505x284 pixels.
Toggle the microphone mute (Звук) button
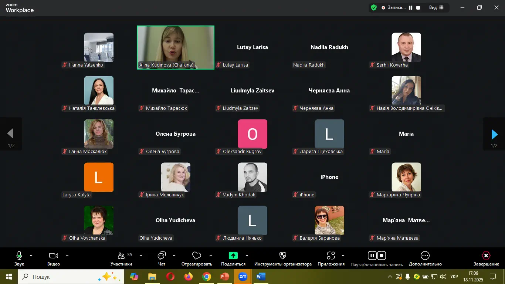point(19,256)
